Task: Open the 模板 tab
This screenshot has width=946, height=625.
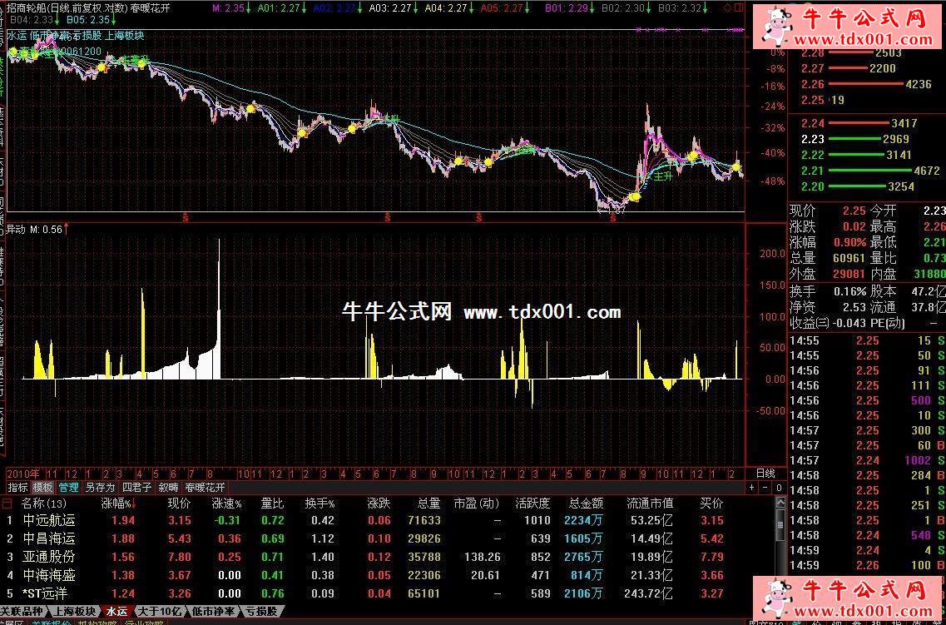Action: (x=42, y=488)
